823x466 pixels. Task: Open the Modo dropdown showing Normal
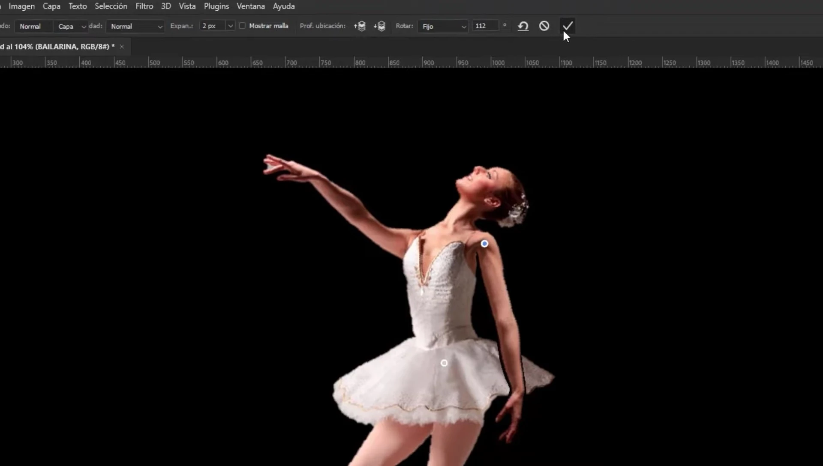[x=33, y=26]
